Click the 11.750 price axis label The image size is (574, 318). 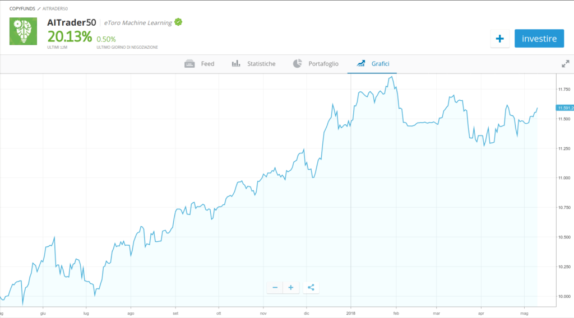click(x=564, y=89)
